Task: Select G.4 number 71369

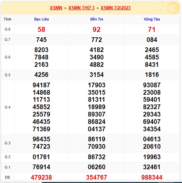Action: pos(41,129)
